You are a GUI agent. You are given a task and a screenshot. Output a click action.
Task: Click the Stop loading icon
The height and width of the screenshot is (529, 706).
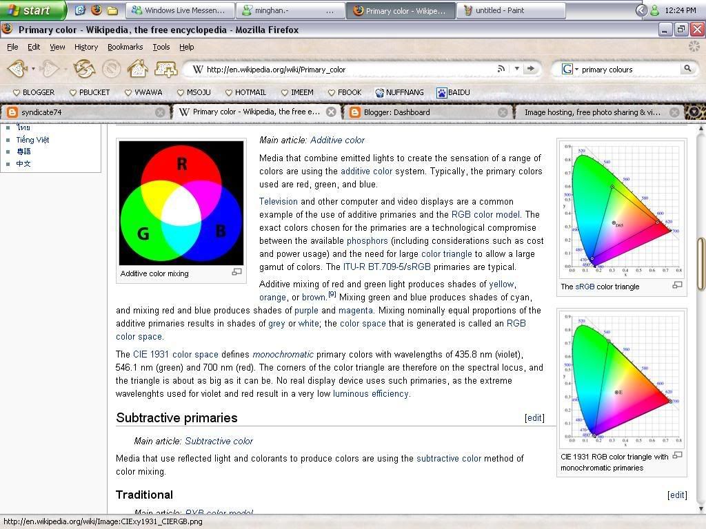(x=111, y=69)
